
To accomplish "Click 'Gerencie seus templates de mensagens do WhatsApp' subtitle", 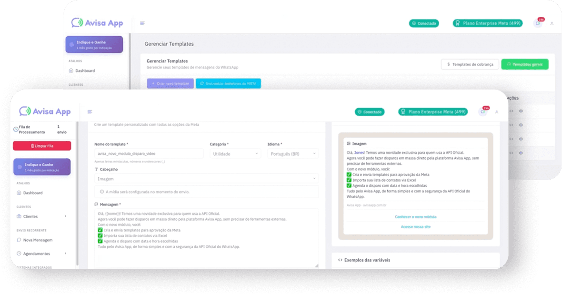I will point(192,67).
